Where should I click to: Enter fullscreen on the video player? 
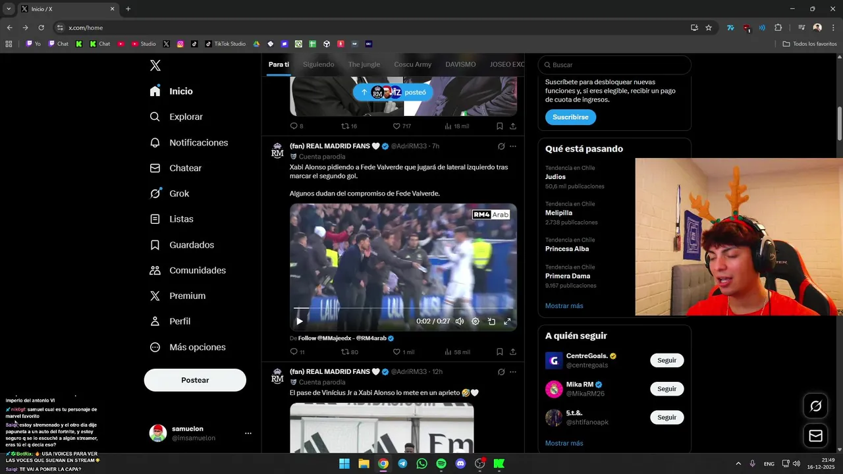507,321
